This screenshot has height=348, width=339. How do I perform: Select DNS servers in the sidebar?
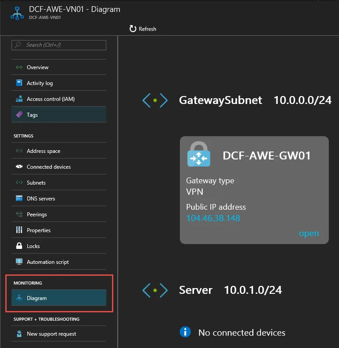41,199
